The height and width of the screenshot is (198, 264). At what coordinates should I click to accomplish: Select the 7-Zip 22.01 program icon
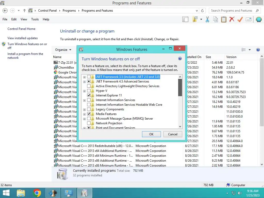pyautogui.click(x=56, y=62)
